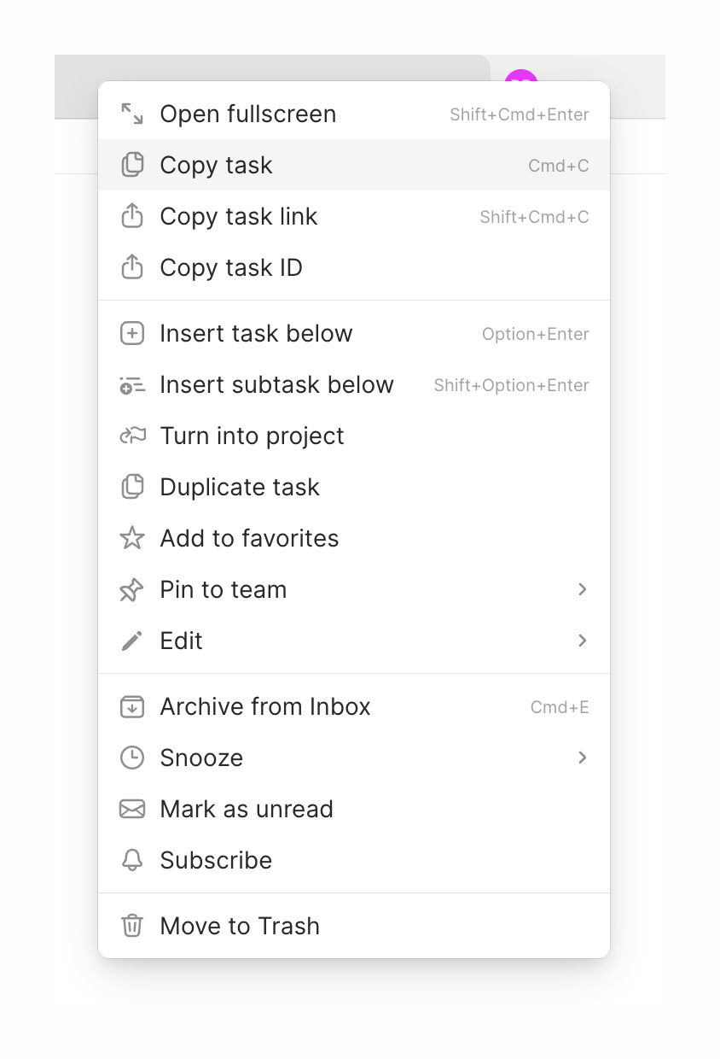
Task: Click the Copy task pages icon
Action: coord(132,164)
